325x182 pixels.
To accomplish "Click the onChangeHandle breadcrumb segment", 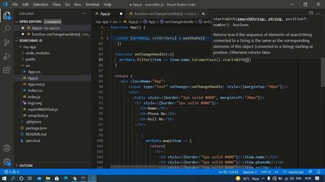I will (x=179, y=22).
